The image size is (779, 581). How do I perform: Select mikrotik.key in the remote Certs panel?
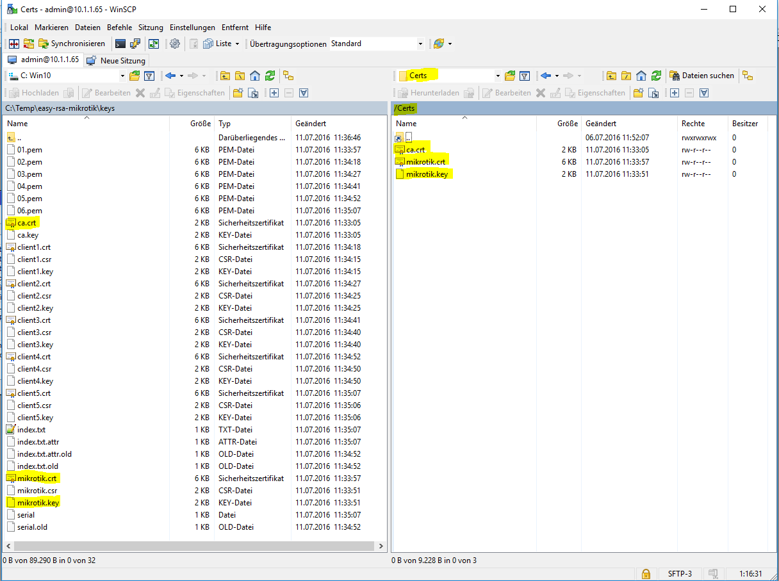(427, 174)
